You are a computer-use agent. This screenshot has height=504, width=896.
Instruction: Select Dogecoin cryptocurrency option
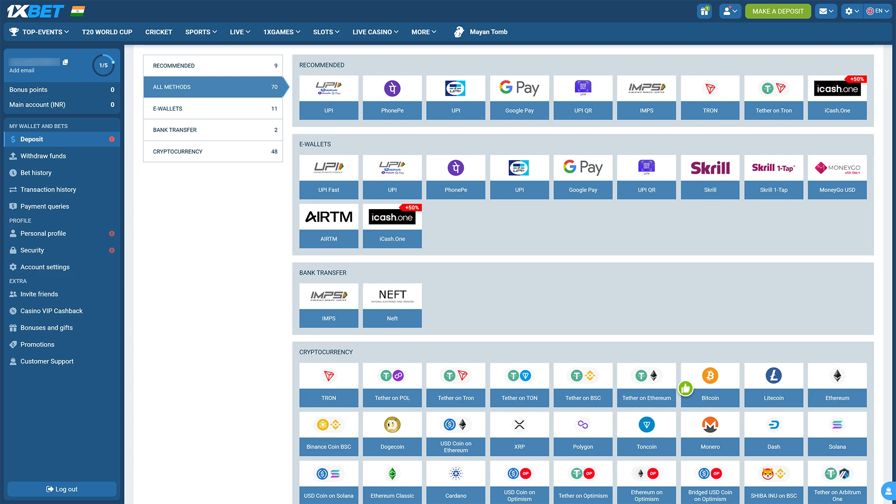coord(392,434)
